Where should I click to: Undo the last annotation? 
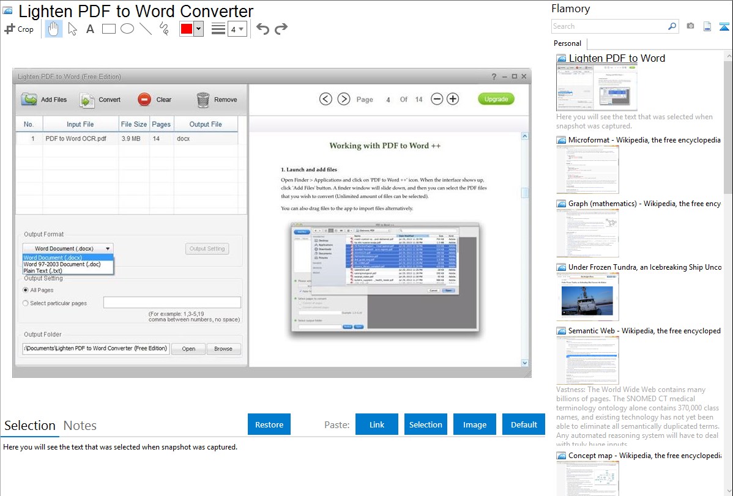coord(262,29)
